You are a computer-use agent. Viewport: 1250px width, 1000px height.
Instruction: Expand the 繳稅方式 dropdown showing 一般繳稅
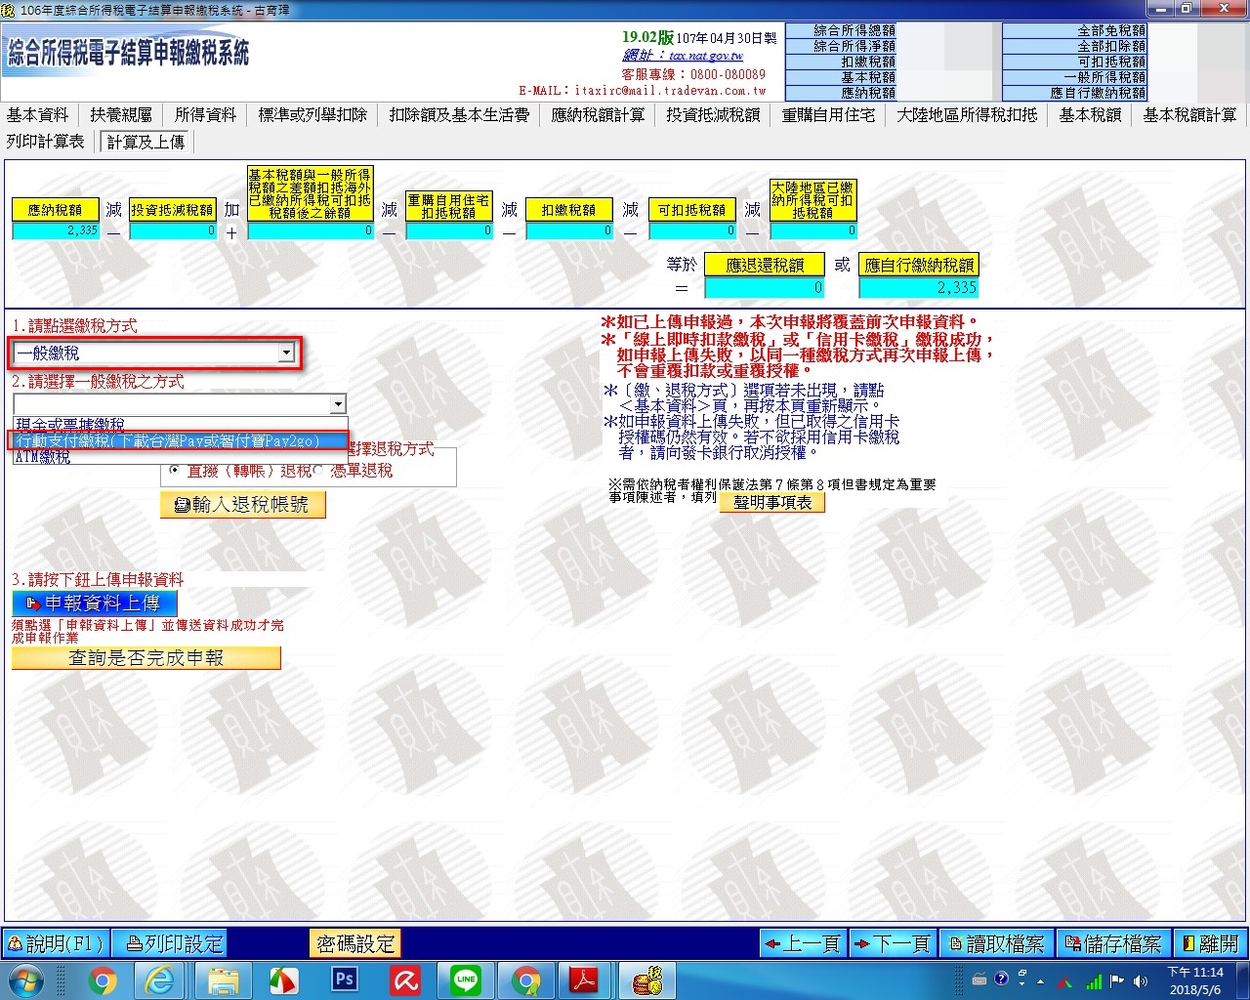[x=286, y=354]
